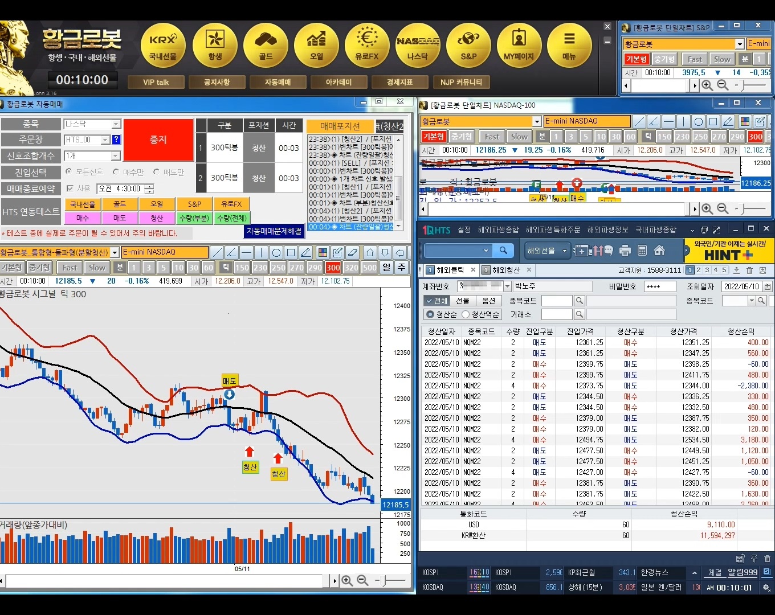Select rectangle drawing tool in main chart toolbar
The width and height of the screenshot is (775, 615).
[x=291, y=252]
